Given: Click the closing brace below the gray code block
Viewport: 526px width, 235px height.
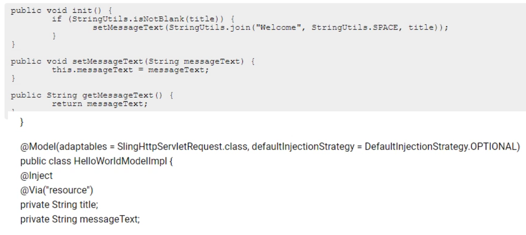Looking at the screenshot, I should click(x=22, y=122).
